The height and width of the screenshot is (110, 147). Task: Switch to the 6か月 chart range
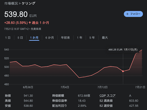click(50, 38)
